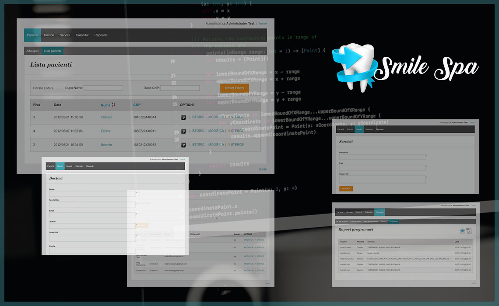Click the Denumire field in Servicii form
This screenshot has height=306, width=499.
(x=382, y=156)
